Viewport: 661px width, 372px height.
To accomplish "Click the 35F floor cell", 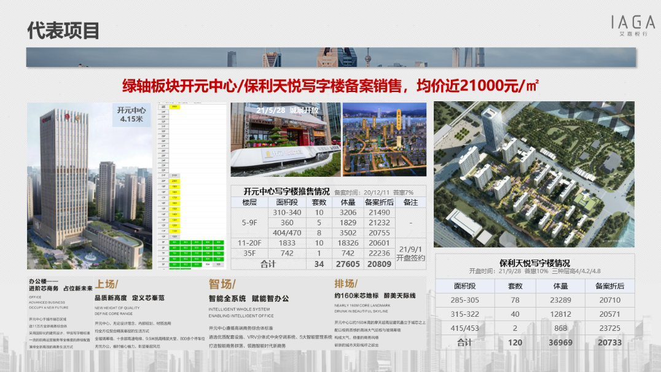I will [249, 253].
